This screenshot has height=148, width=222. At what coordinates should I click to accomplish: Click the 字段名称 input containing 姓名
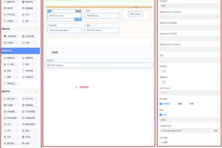pyautogui.click(x=190, y=6)
